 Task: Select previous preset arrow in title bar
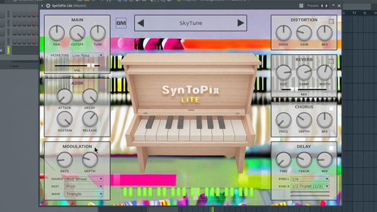pyautogui.click(x=322, y=5)
